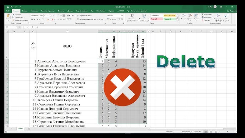Click the increase decimal icon
Screen dimensions: 245x138
point(119,19)
